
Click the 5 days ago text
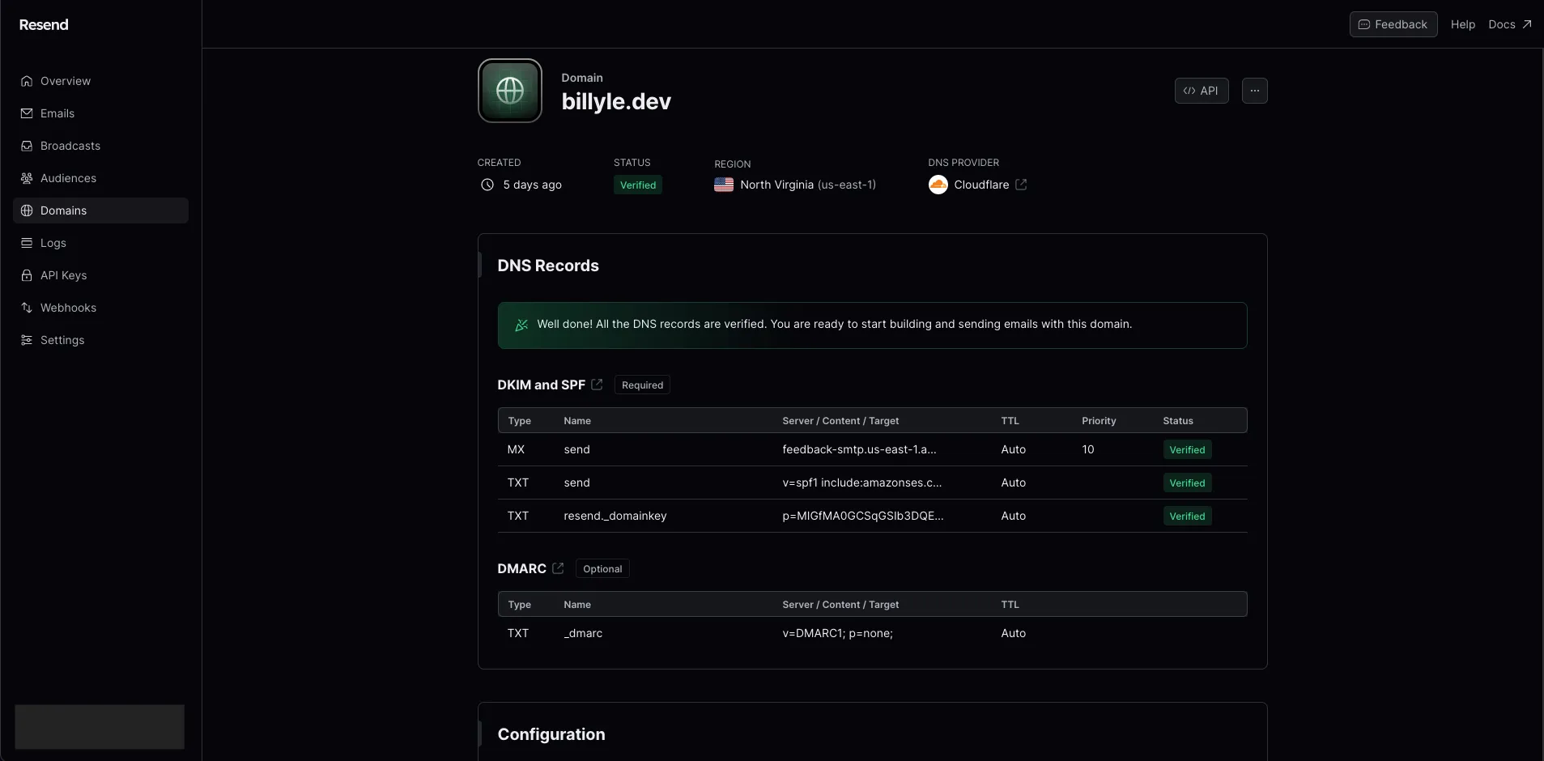coord(532,185)
